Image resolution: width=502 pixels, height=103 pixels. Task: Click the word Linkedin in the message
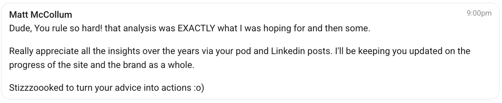tap(288, 51)
